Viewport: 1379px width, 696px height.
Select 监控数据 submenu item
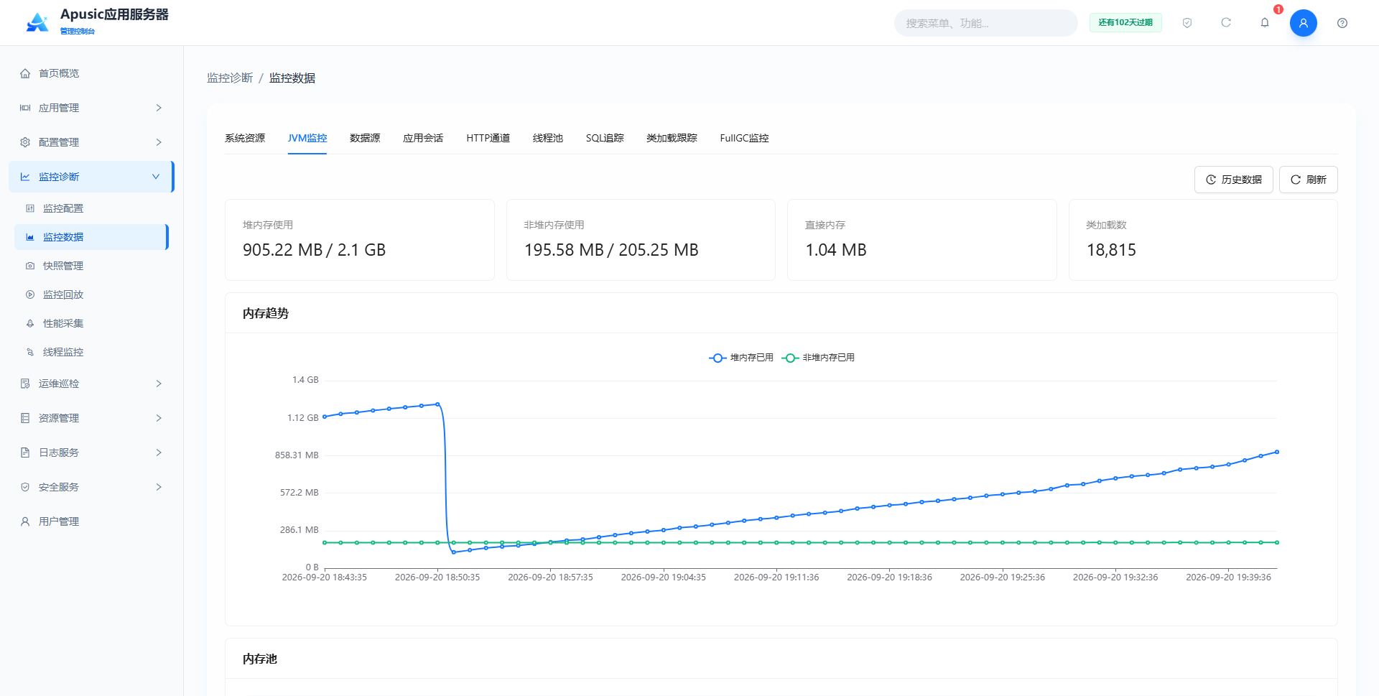91,237
